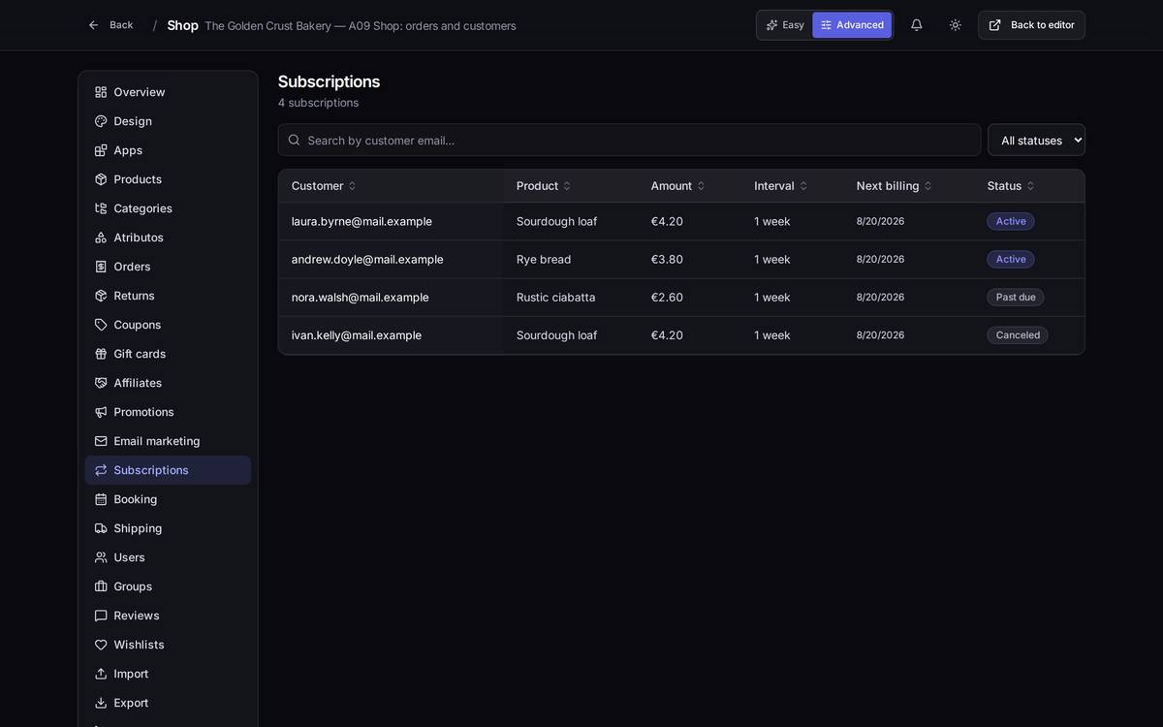Image resolution: width=1163 pixels, height=727 pixels.
Task: Click ivan.kelly@mail.example customer
Action: (357, 335)
